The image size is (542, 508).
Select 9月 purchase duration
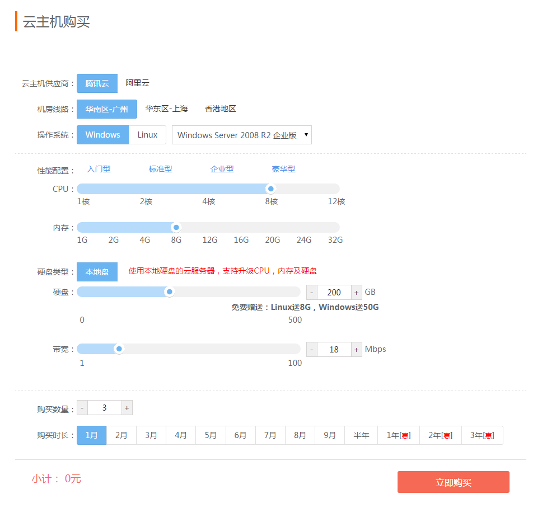330,435
